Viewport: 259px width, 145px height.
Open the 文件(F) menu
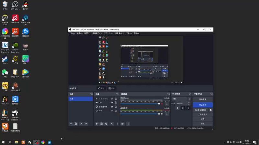(72, 33)
